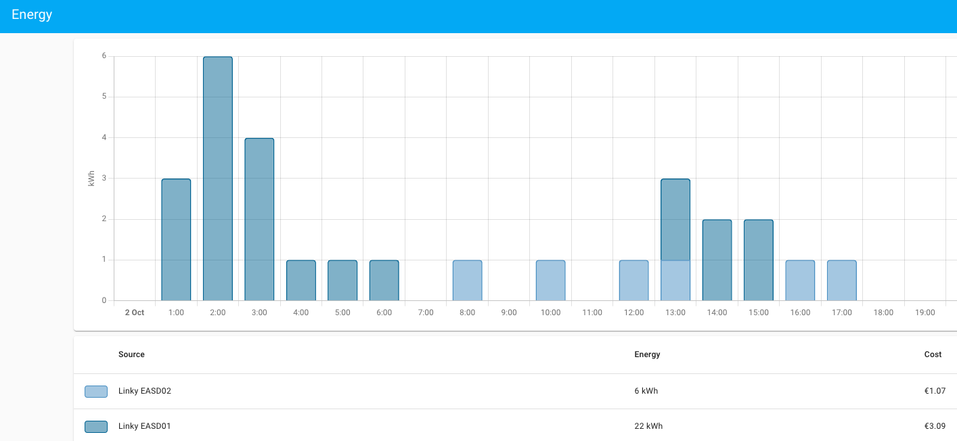Click the kWh axis label
Image resolution: width=957 pixels, height=441 pixels.
[x=90, y=177]
